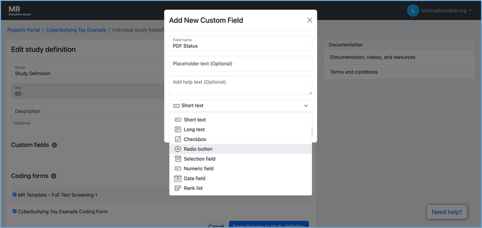This screenshot has height=228, width=482.
Task: Click the info icon beside Custom fields
Action: (x=54, y=145)
